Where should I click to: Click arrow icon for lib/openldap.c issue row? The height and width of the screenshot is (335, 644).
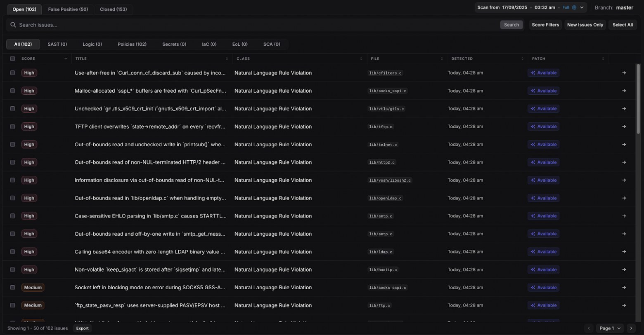(624, 198)
